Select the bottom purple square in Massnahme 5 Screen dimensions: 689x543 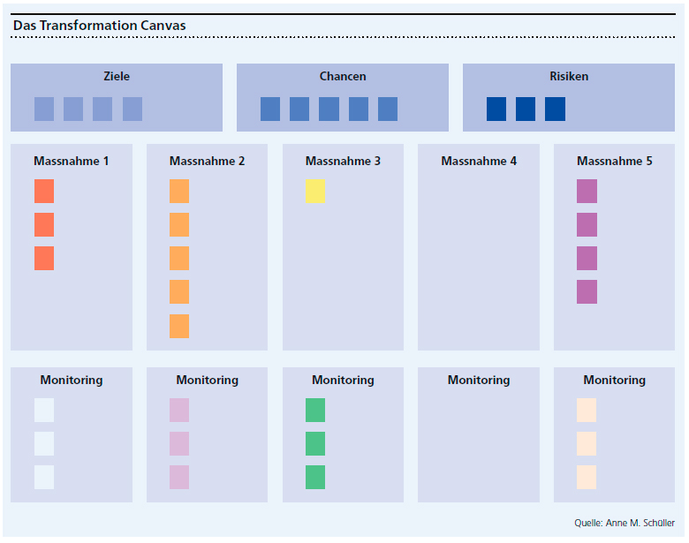(587, 291)
